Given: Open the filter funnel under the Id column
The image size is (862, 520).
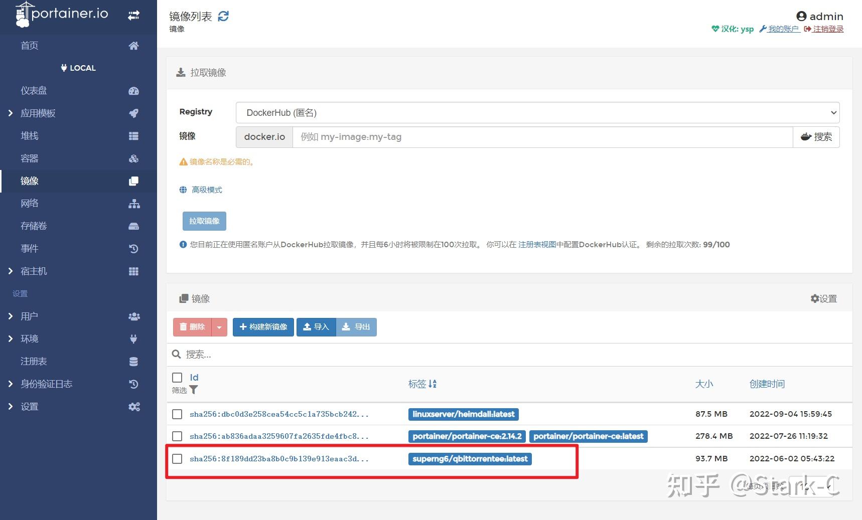Looking at the screenshot, I should 193,391.
